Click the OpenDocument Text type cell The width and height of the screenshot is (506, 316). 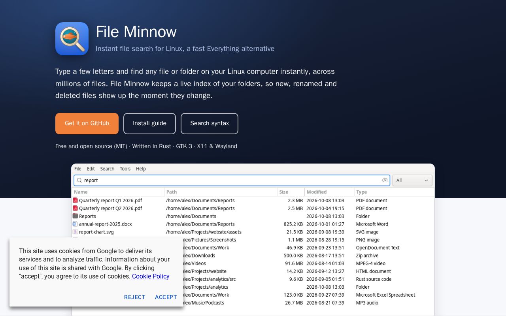[378, 248]
